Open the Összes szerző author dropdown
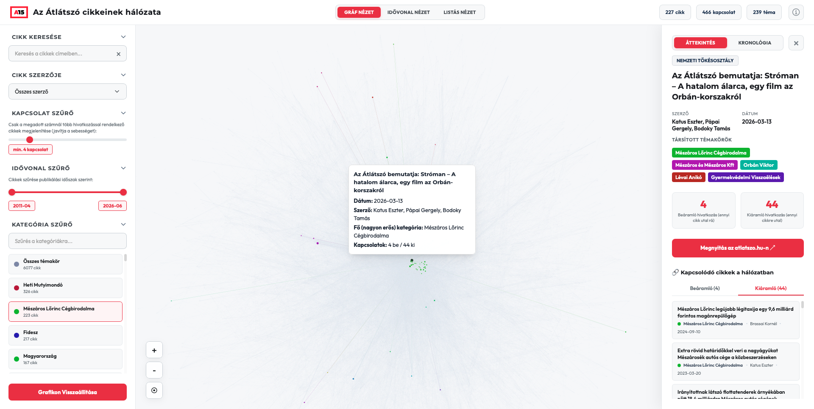The image size is (814, 409). pos(67,91)
